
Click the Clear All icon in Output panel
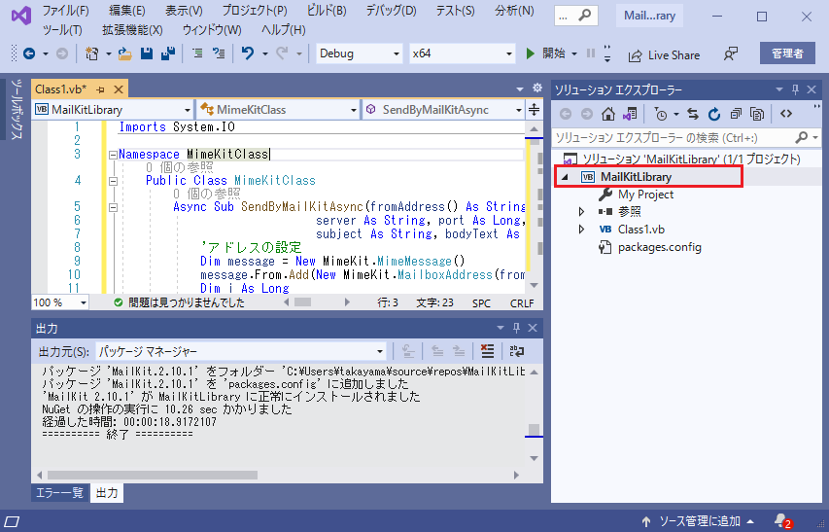tap(487, 351)
